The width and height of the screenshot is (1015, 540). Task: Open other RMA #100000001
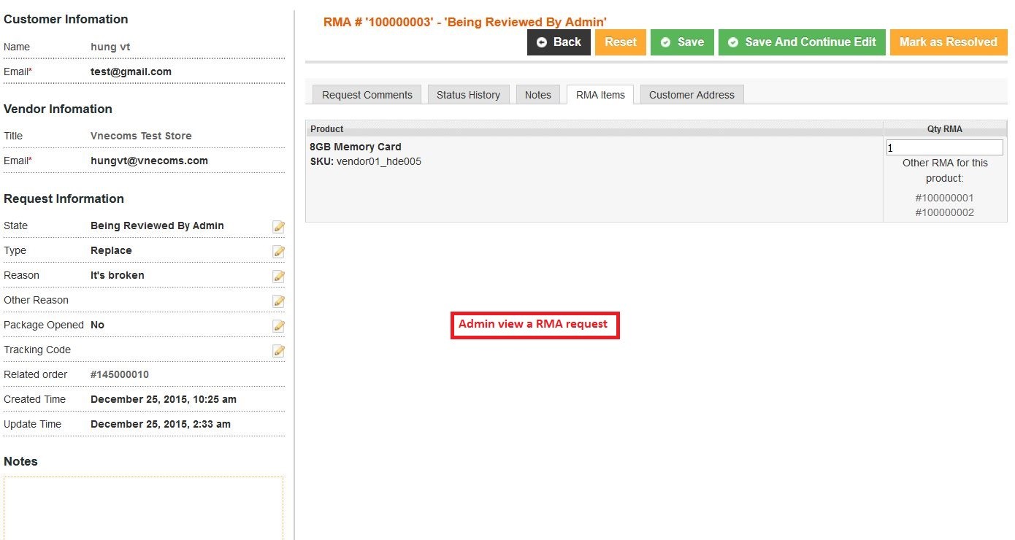pos(944,198)
